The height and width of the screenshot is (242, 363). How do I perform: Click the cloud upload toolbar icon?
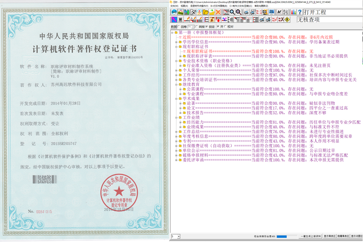pos(199,12)
